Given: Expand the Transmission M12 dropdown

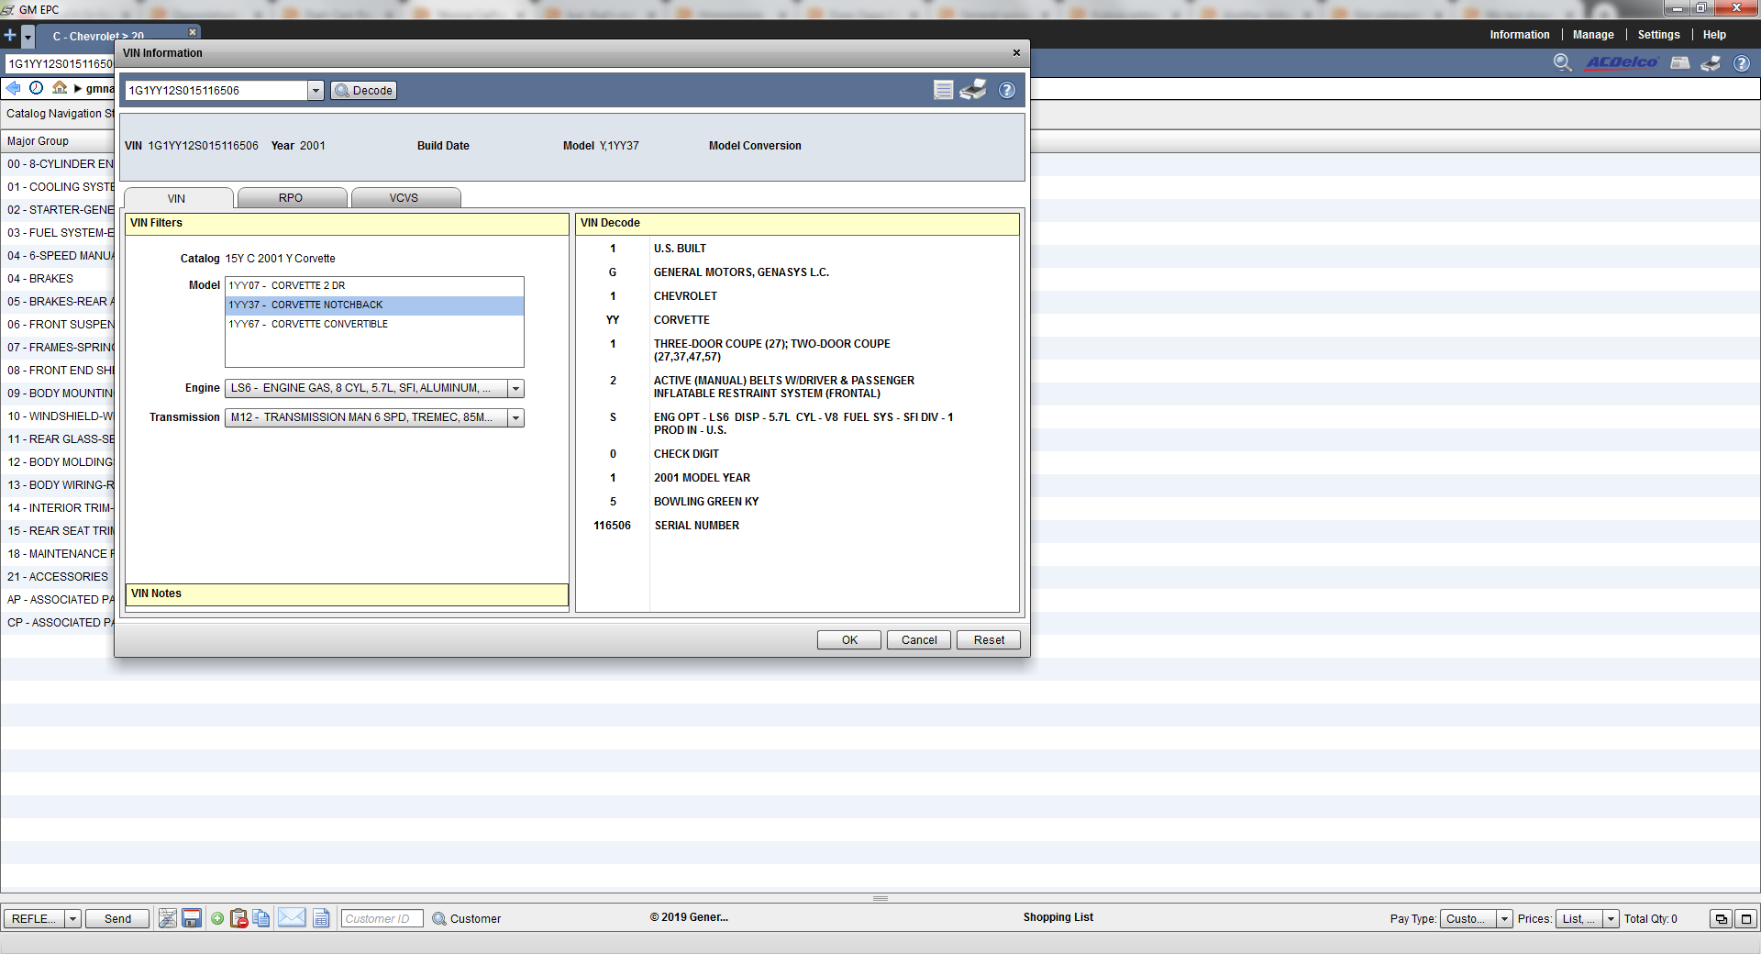Looking at the screenshot, I should [x=515, y=418].
